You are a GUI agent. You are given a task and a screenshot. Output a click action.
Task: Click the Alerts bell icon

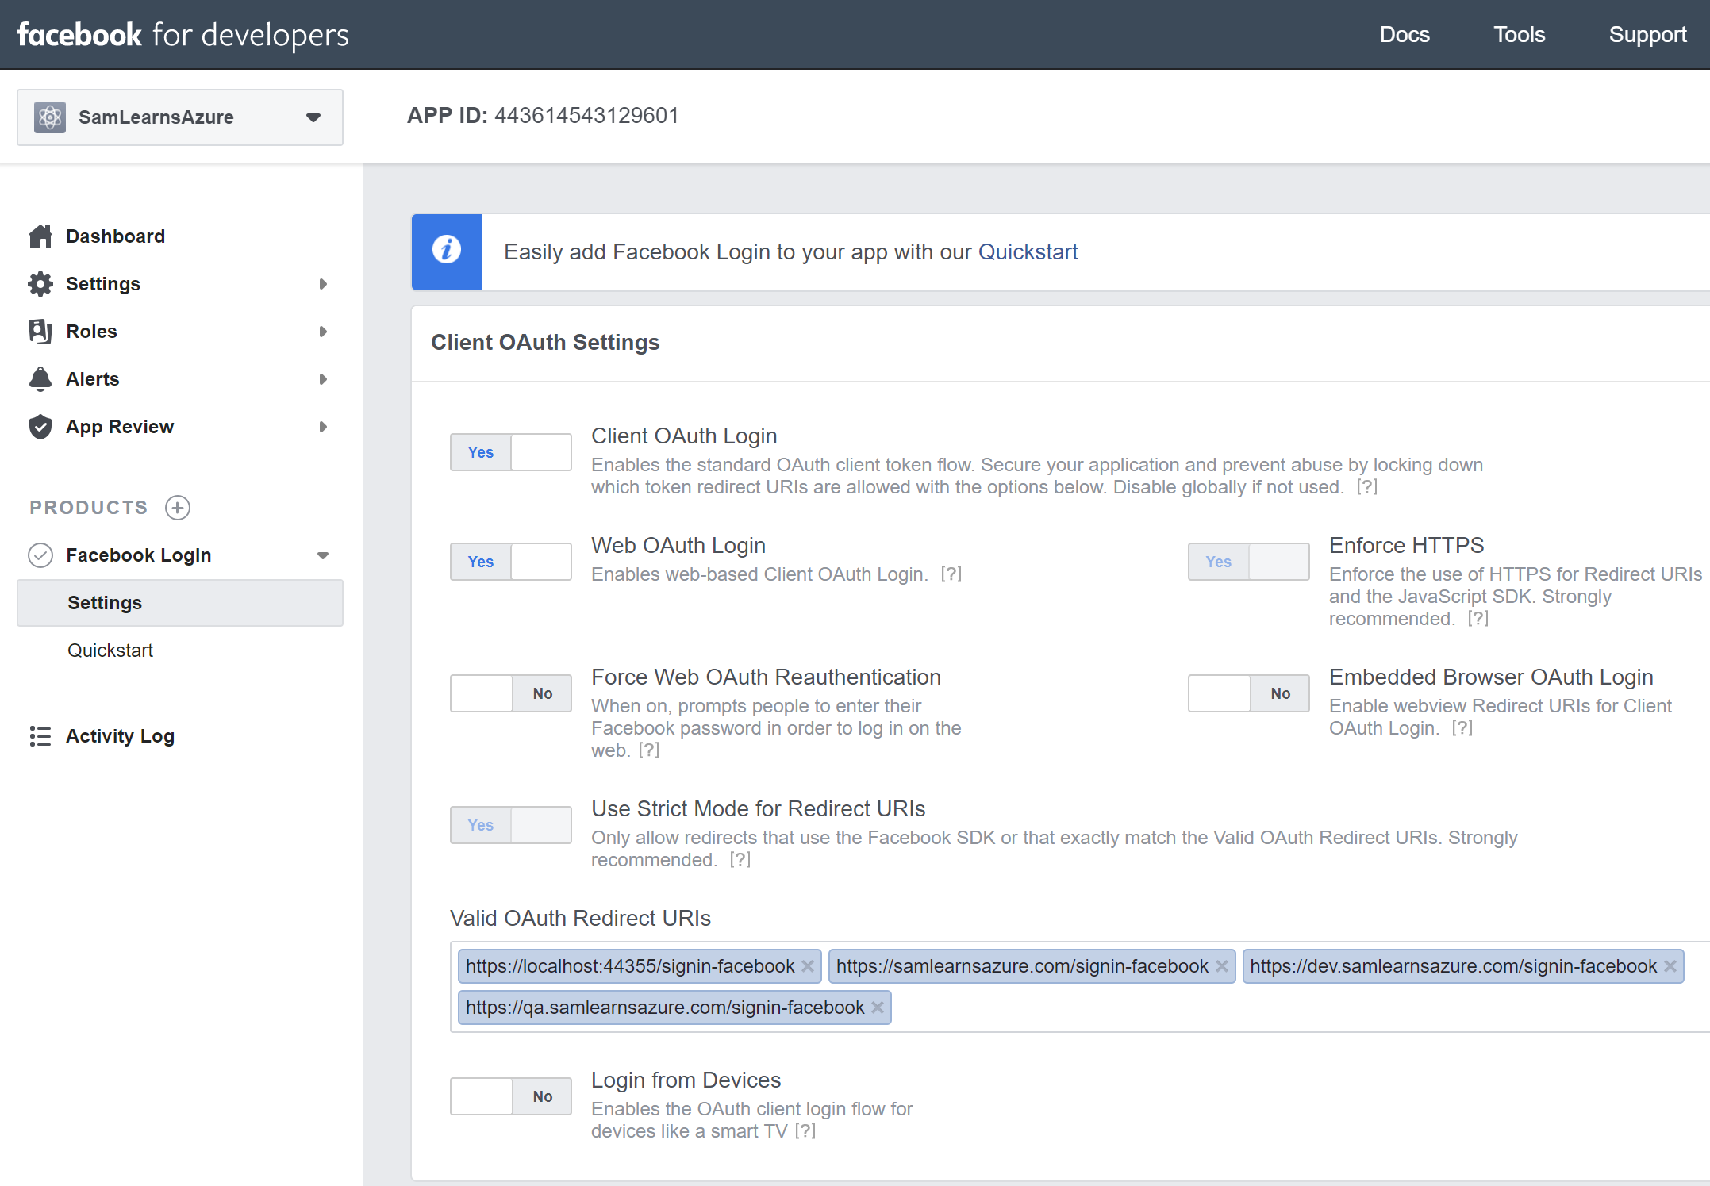pyautogui.click(x=40, y=379)
